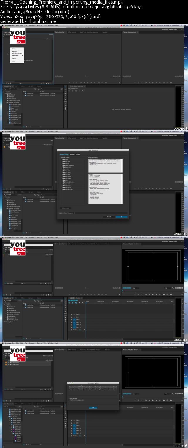Expand BOOTCAMP drive in the 00:01:08 frame

(6, 95)
